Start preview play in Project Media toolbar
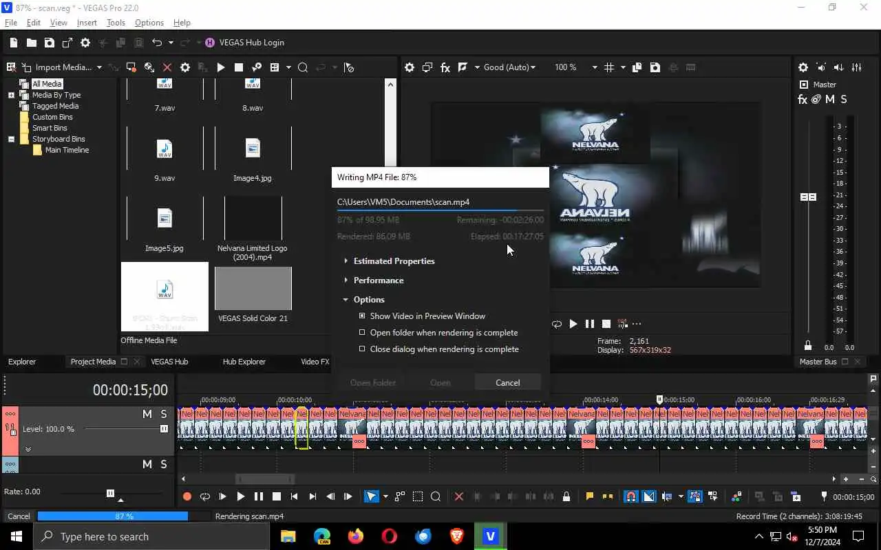 point(220,67)
